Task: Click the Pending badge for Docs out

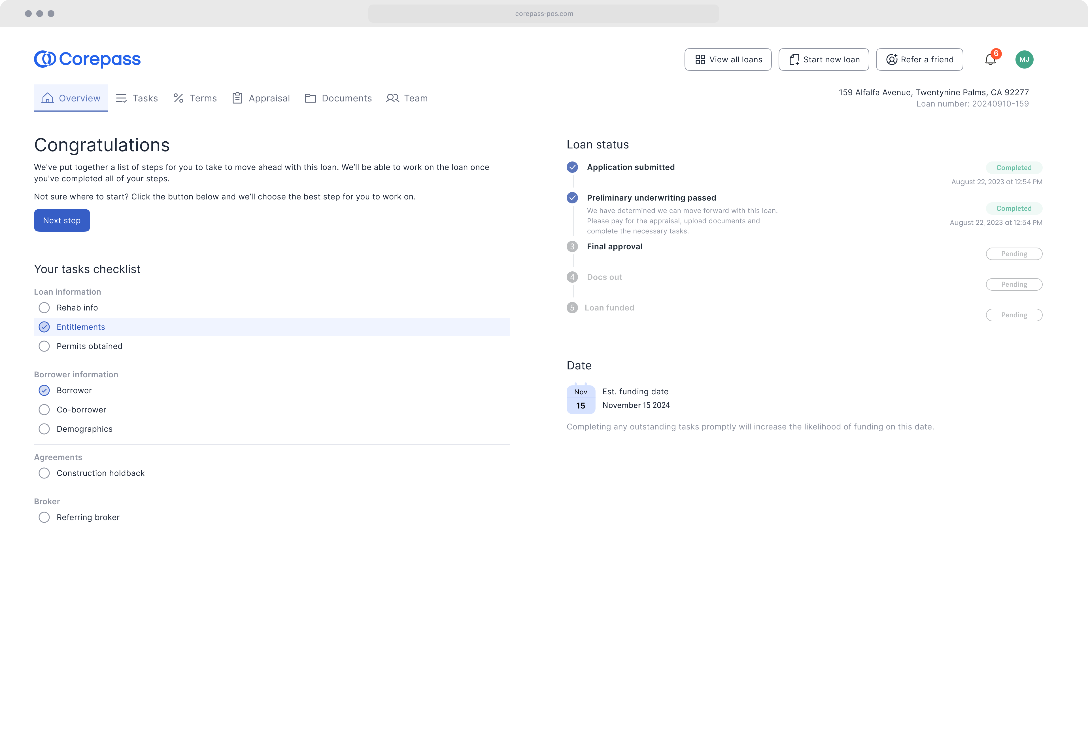Action: pos(1014,284)
